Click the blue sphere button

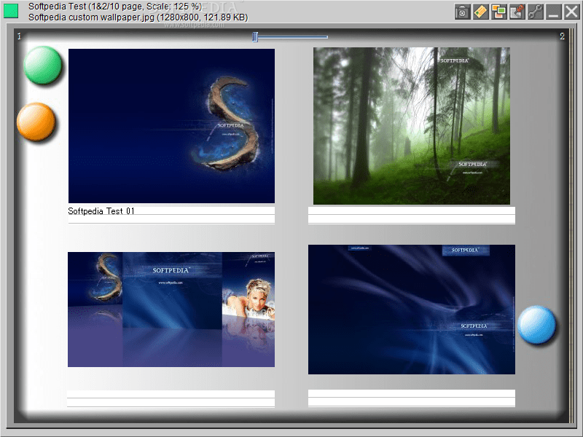(536, 324)
